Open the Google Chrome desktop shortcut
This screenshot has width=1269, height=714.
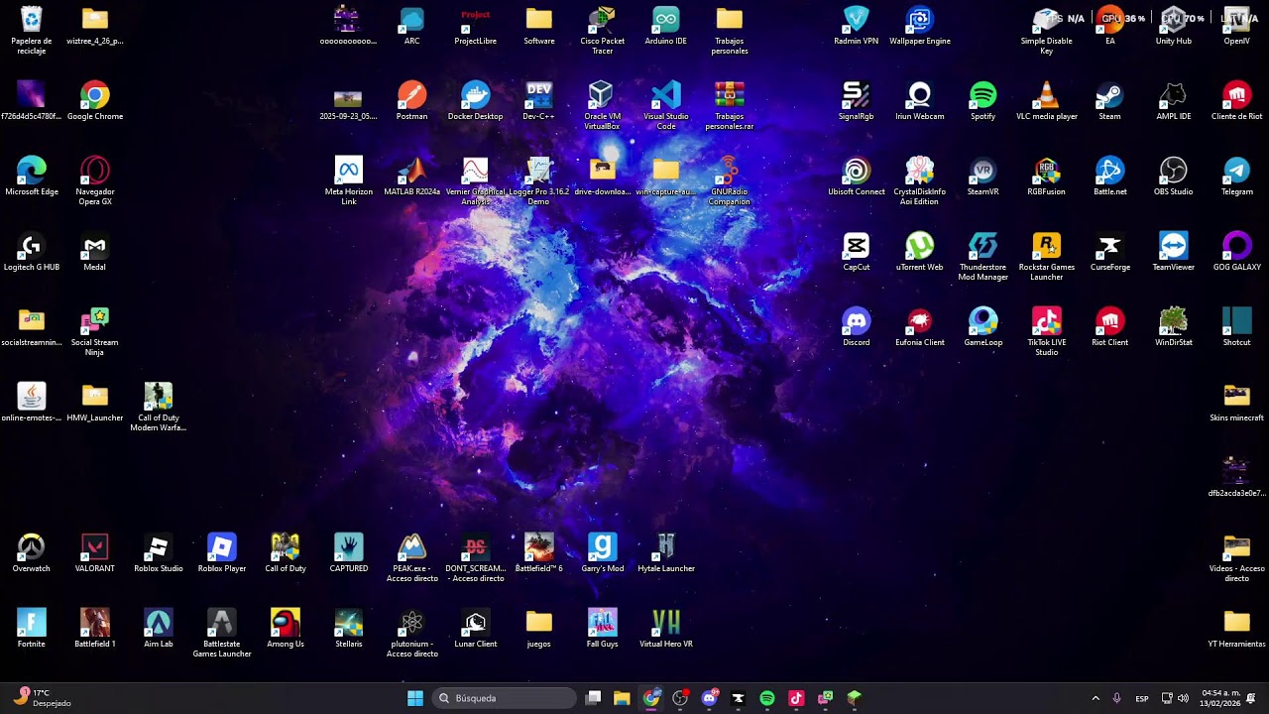coord(95,96)
